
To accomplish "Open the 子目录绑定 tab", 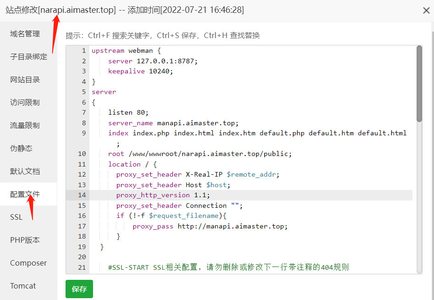I will 28,57.
